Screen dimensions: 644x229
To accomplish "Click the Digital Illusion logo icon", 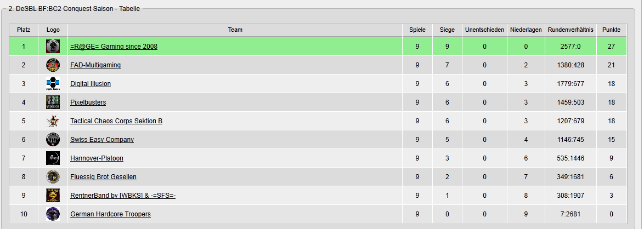I will coord(53,84).
